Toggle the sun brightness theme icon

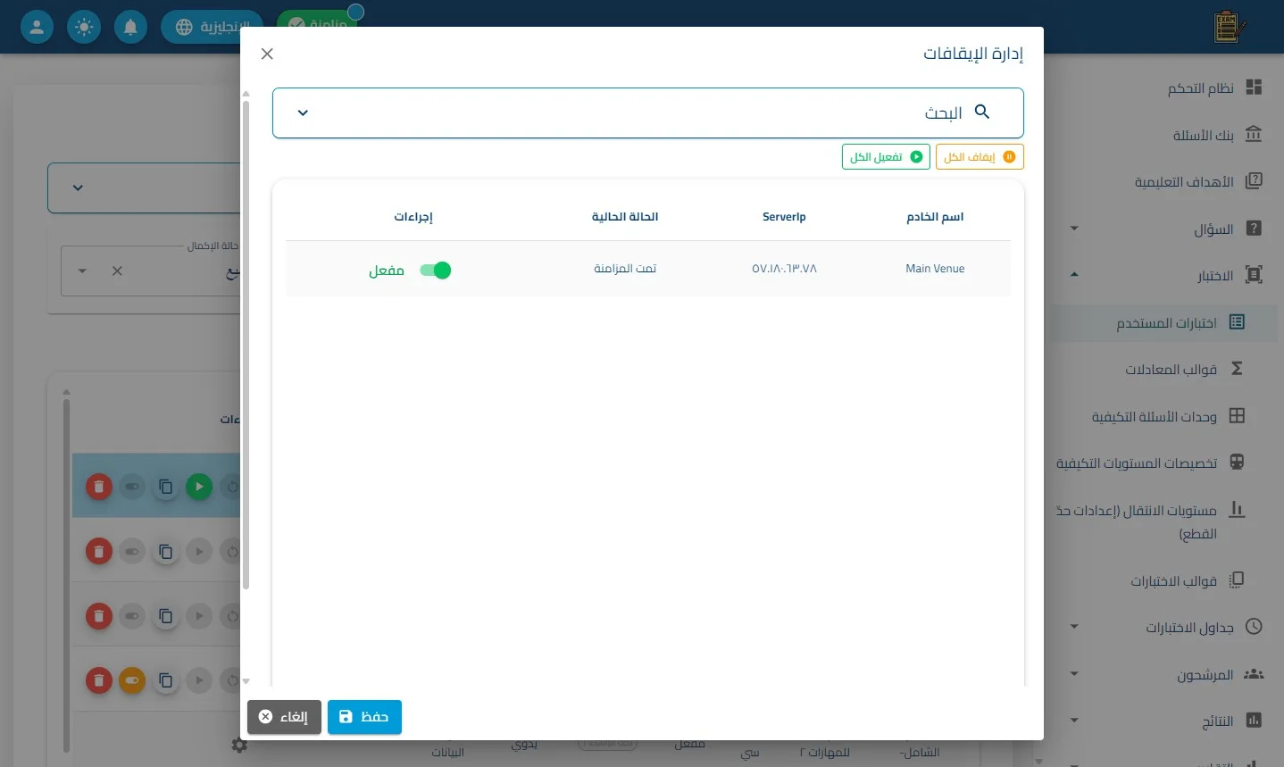click(84, 27)
